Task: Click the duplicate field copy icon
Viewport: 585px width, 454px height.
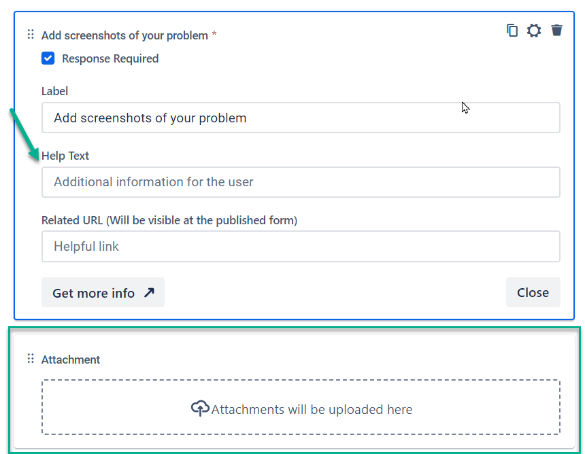Action: [x=512, y=30]
